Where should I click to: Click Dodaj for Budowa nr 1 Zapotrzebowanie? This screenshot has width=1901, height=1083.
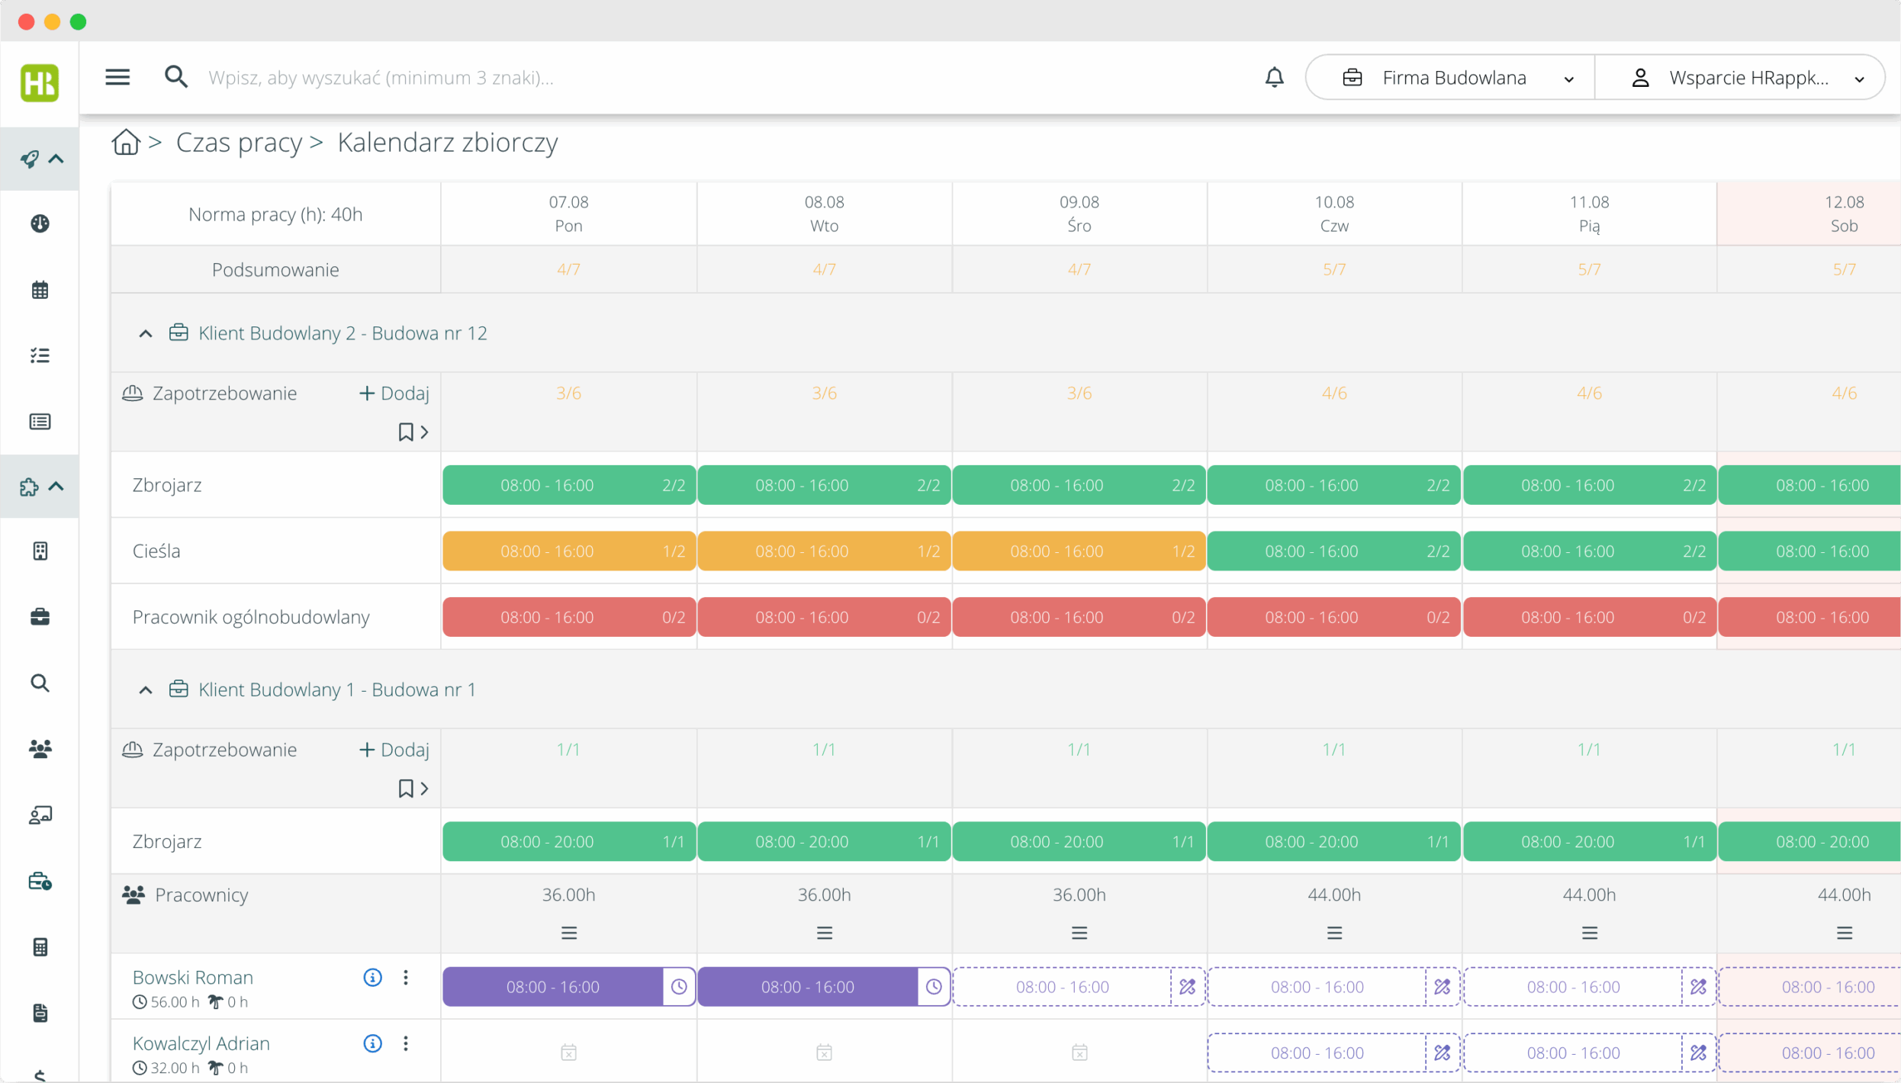(x=394, y=750)
